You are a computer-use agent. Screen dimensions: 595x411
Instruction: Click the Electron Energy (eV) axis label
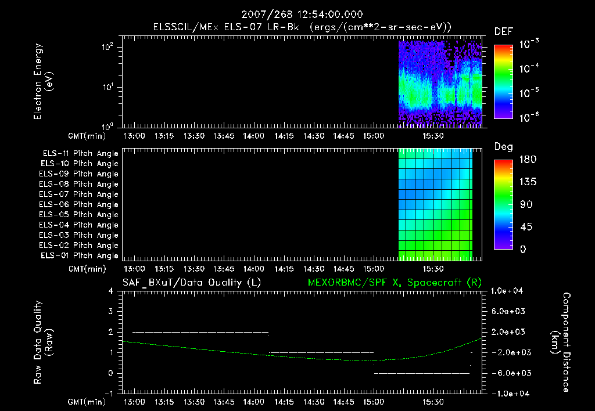pyautogui.click(x=43, y=81)
